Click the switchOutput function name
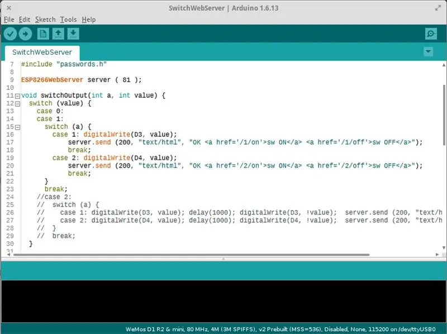The height and width of the screenshot is (334, 447). pos(64,96)
